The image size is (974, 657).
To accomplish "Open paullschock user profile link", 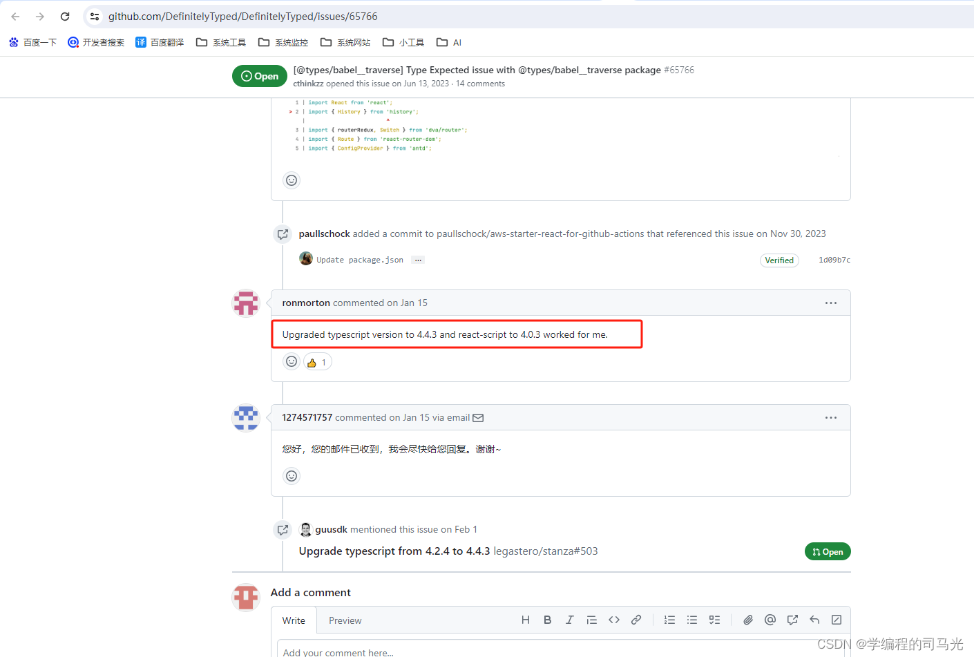I will (325, 234).
